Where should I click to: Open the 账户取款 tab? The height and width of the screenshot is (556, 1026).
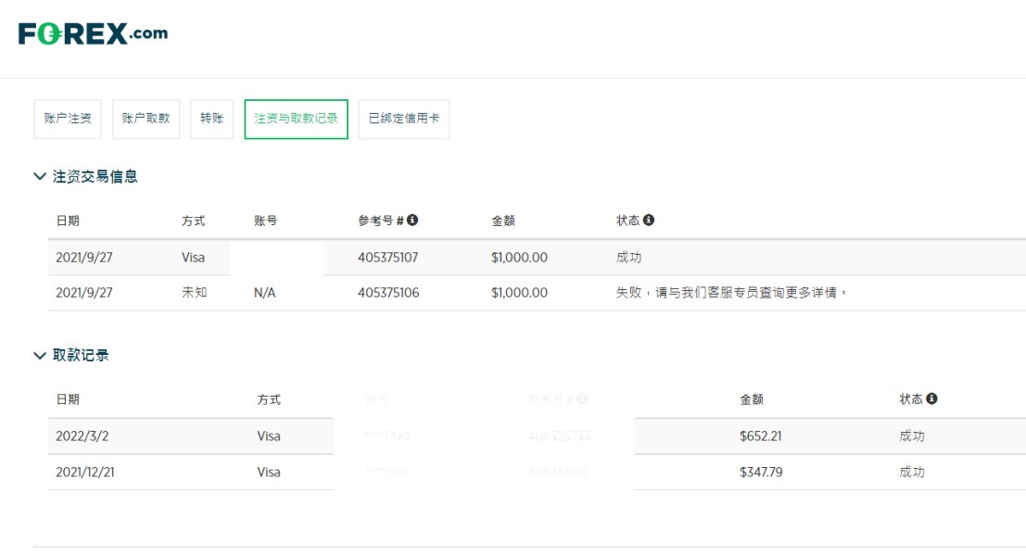[x=146, y=119]
